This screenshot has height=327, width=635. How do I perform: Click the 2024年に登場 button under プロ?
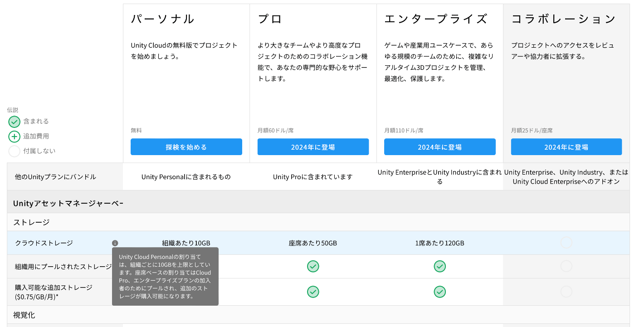coord(313,147)
